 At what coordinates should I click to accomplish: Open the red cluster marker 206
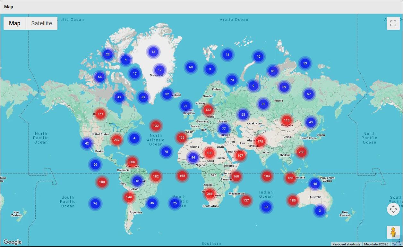click(x=132, y=162)
